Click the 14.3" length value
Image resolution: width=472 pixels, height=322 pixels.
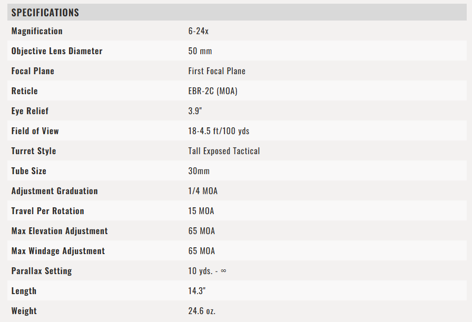(197, 291)
